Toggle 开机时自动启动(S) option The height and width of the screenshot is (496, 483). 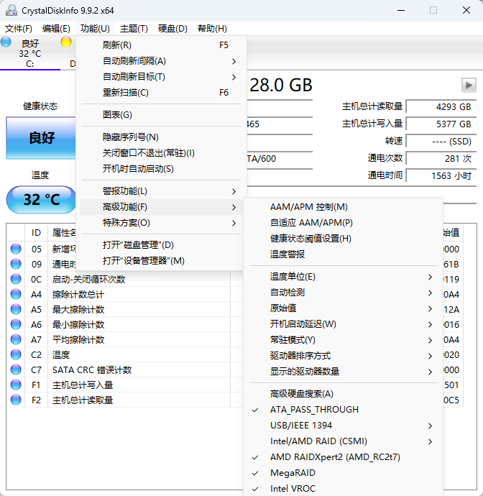pos(161,169)
